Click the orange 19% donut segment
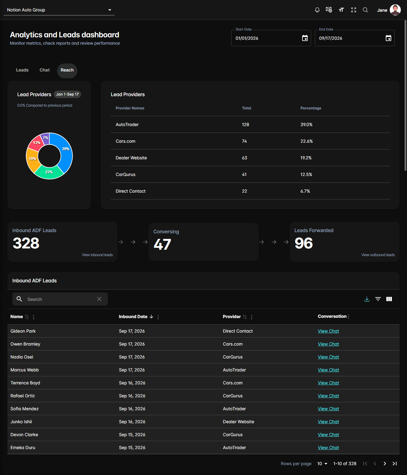407x475 pixels. pyautogui.click(x=32, y=160)
